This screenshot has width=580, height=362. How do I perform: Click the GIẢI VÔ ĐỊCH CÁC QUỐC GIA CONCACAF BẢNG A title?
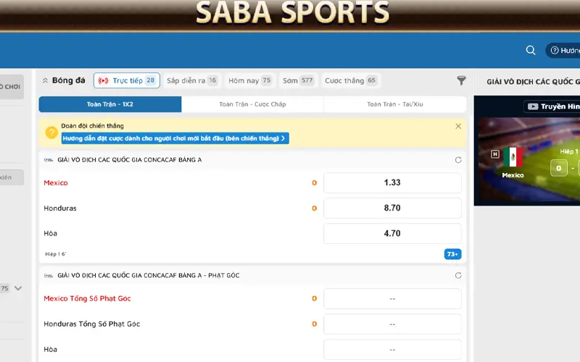tap(130, 160)
